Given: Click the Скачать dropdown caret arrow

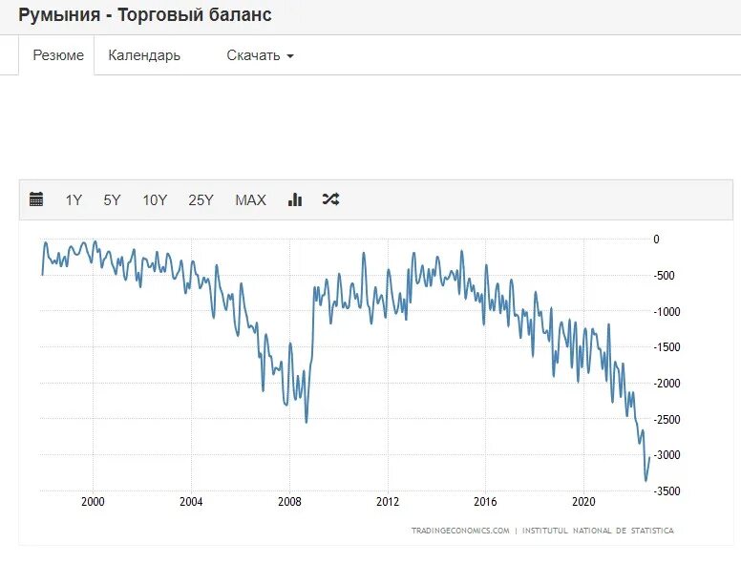Looking at the screenshot, I should 290,56.
